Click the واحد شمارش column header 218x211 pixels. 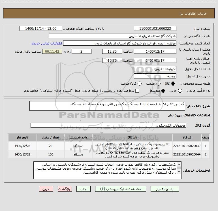[78, 137]
